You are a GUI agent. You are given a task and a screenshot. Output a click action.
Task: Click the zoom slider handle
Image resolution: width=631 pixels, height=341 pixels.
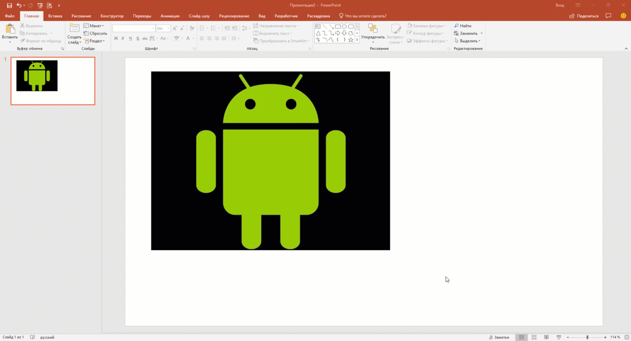pos(587,337)
